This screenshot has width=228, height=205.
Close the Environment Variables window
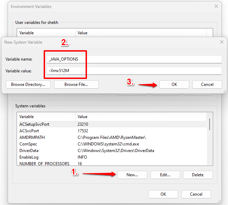pos(216,6)
